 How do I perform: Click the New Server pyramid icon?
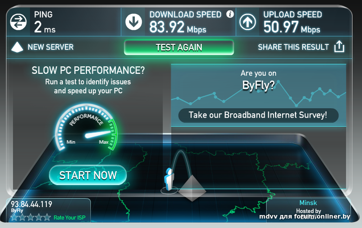(17, 47)
